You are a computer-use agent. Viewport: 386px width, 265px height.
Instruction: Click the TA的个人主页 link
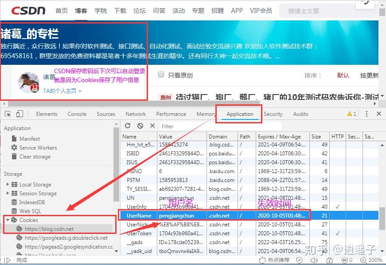click(62, 91)
